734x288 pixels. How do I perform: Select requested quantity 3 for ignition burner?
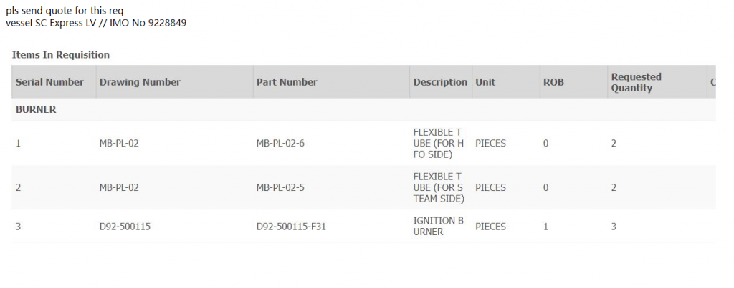coord(614,227)
